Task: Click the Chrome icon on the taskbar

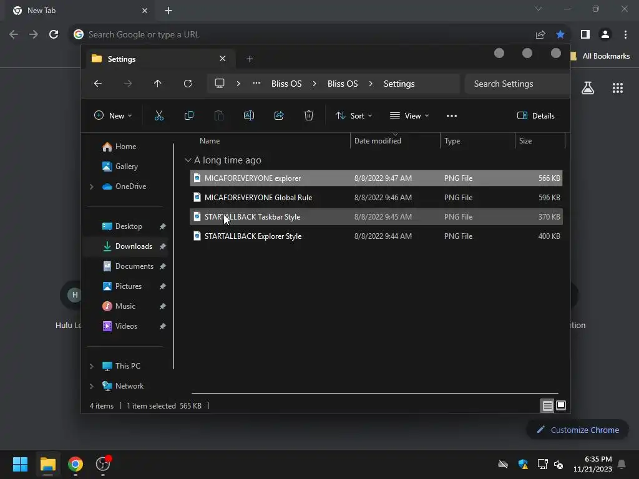Action: click(x=76, y=464)
